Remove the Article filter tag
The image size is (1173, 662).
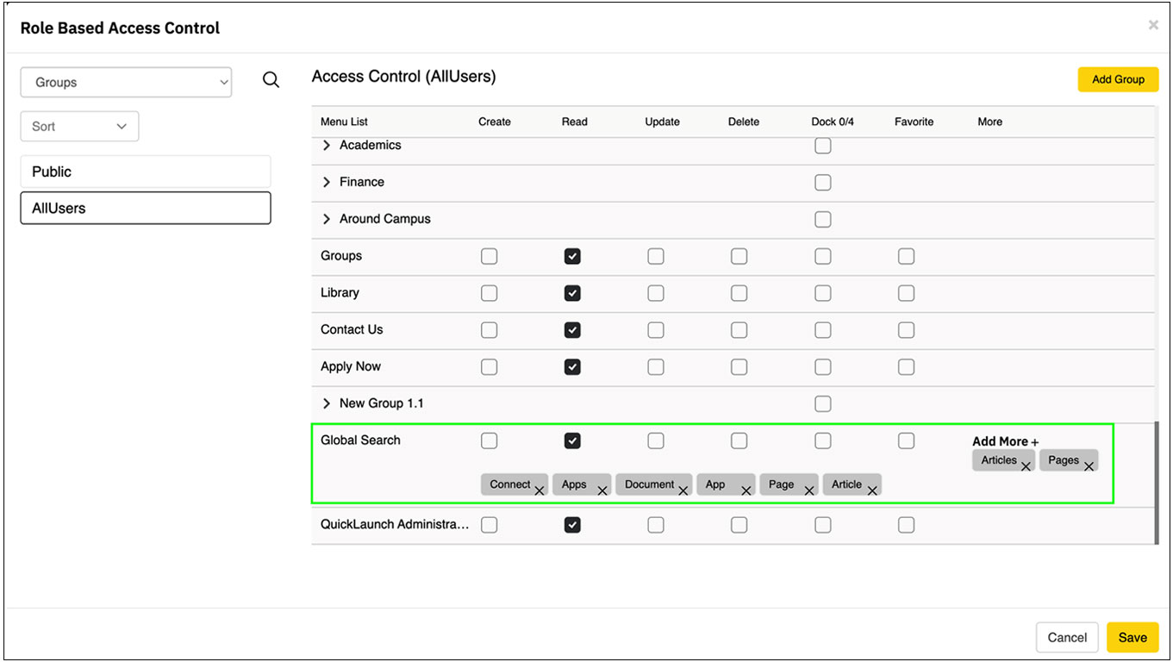coord(871,489)
